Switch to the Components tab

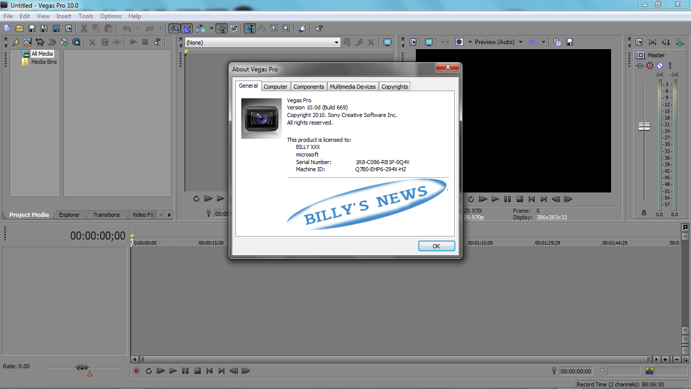pyautogui.click(x=309, y=87)
